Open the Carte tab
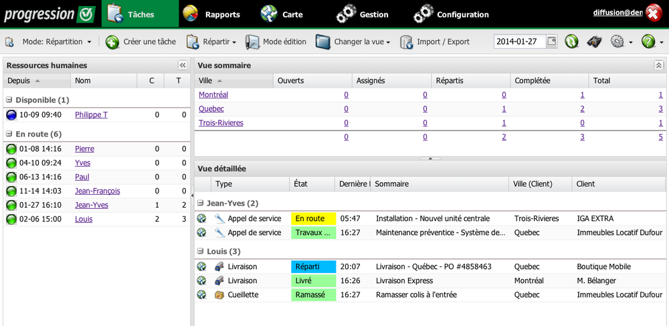The width and height of the screenshot is (669, 326). point(282,14)
